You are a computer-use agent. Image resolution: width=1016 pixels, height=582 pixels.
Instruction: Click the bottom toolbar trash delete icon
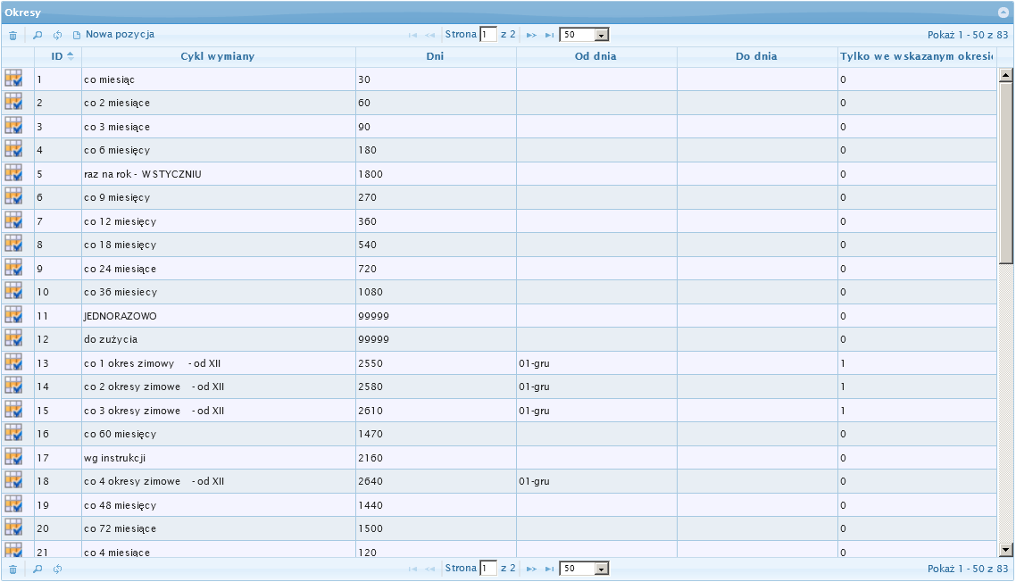click(13, 569)
